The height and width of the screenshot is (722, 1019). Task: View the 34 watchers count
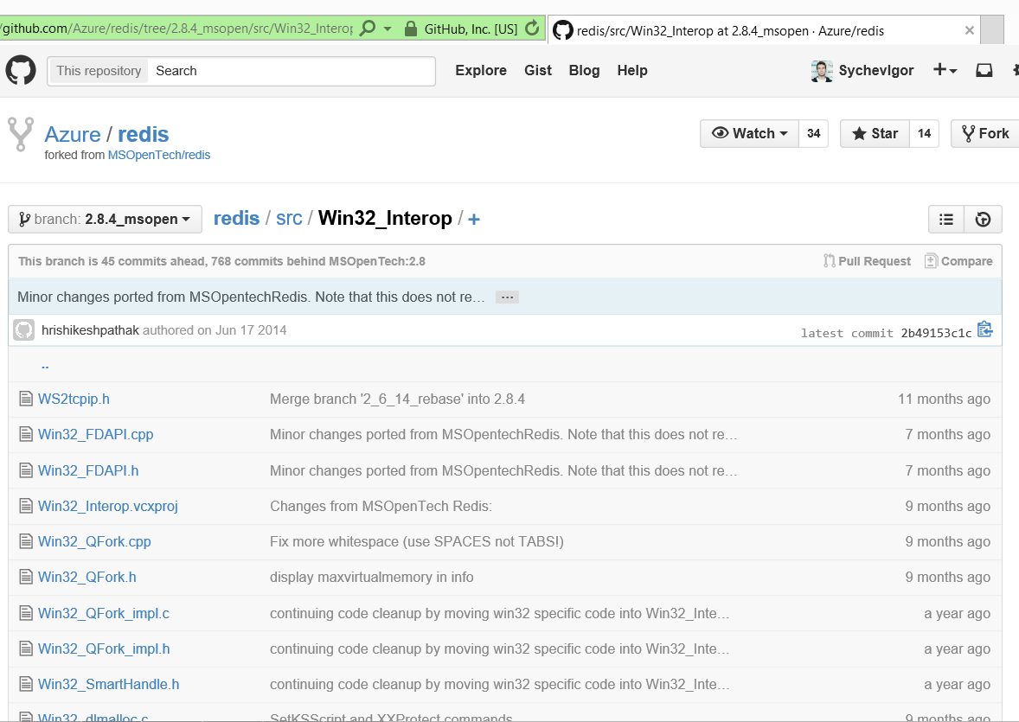point(814,134)
